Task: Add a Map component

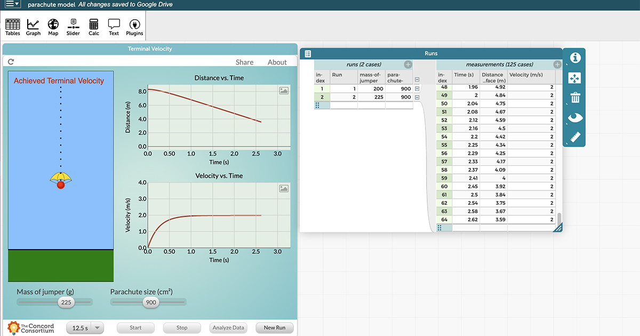Action: [x=53, y=27]
